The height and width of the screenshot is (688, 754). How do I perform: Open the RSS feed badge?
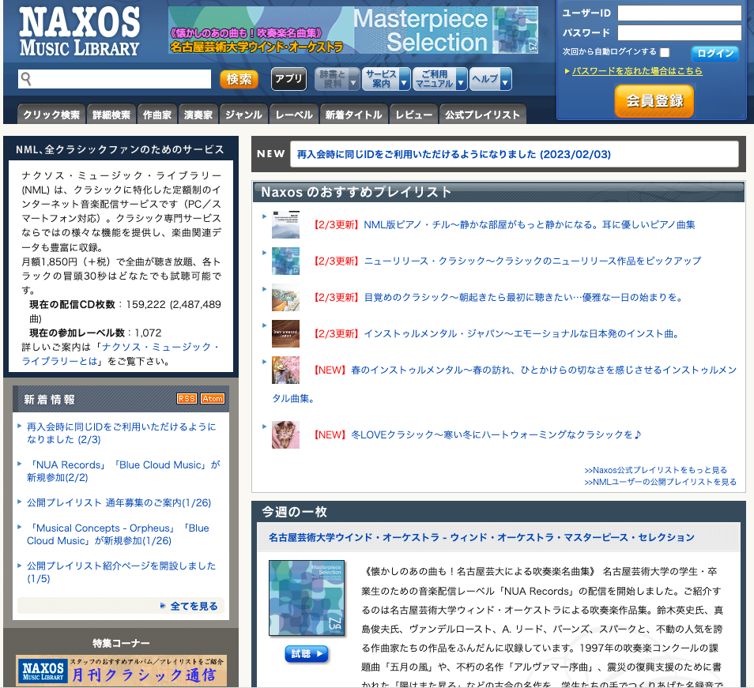[187, 398]
